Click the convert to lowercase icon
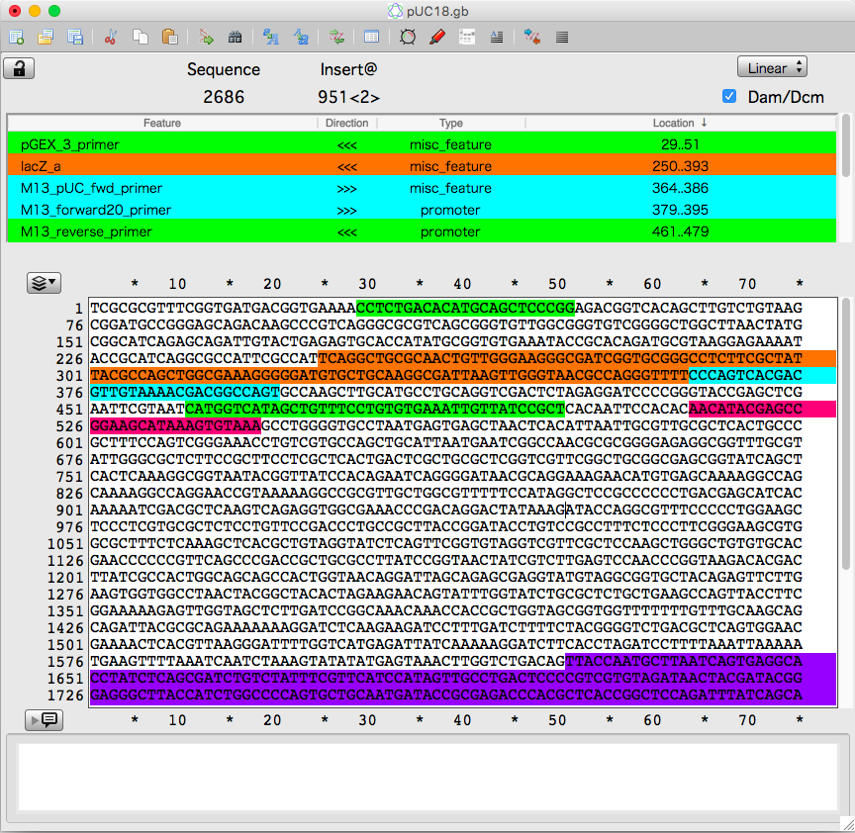The height and width of the screenshot is (833, 855). pyautogui.click(x=301, y=37)
